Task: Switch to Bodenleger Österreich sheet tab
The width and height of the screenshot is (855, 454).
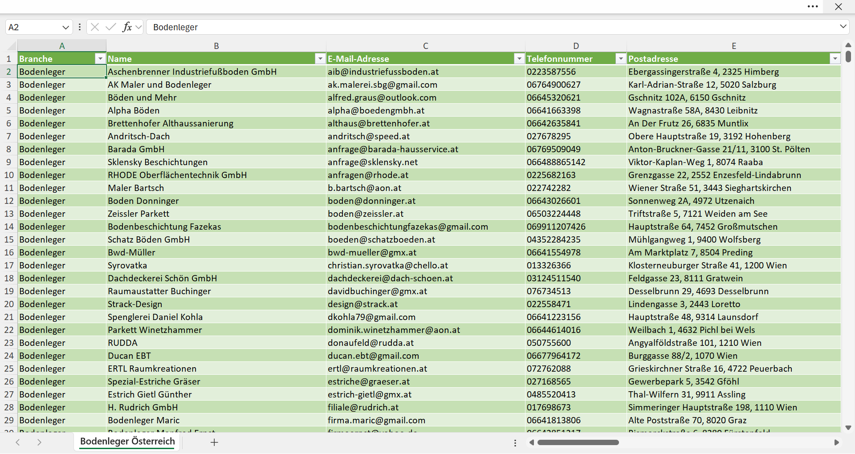Action: pos(127,442)
